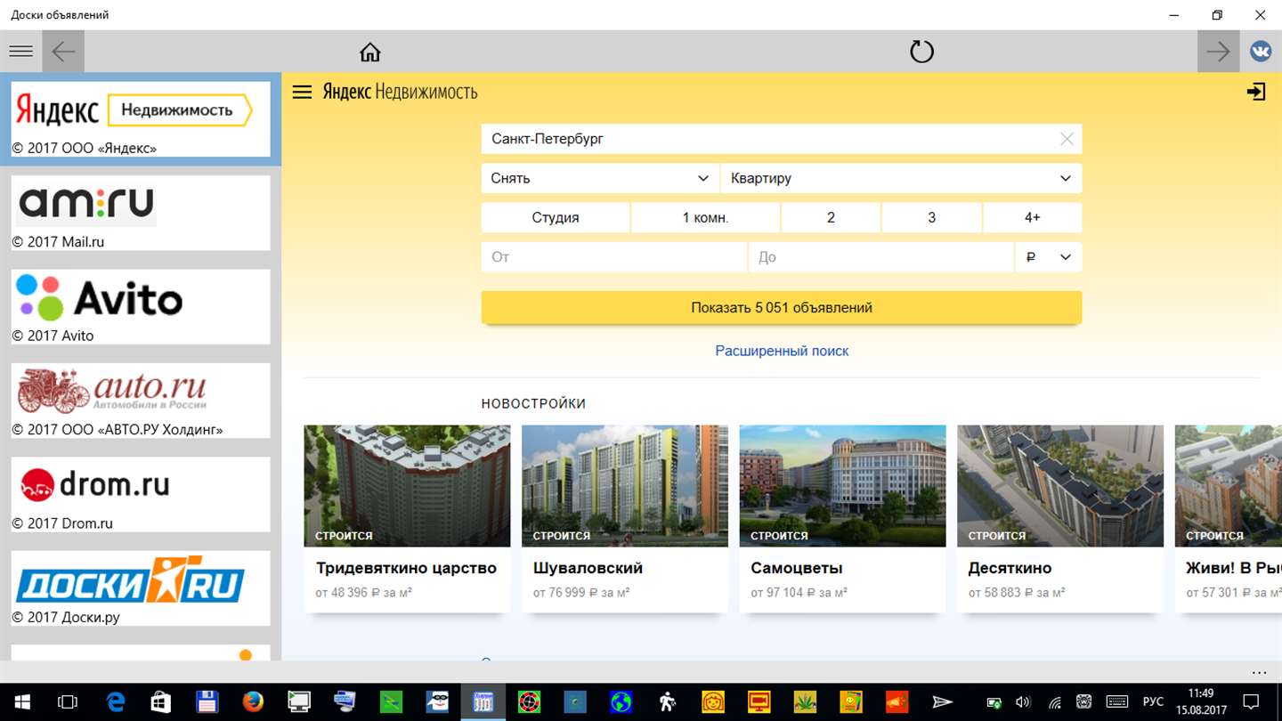Click the price от 58 883 ₽ за м²
The image size is (1282, 721).
coord(1017,593)
